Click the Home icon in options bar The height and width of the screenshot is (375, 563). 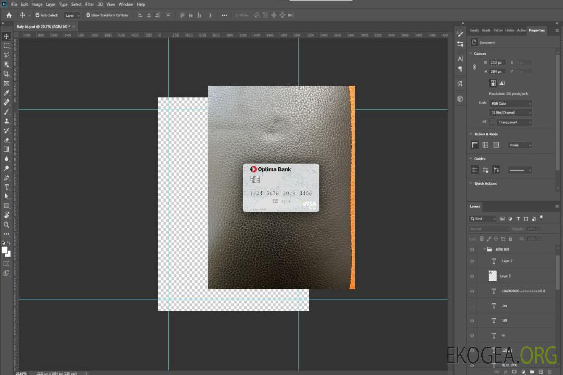pos(9,15)
